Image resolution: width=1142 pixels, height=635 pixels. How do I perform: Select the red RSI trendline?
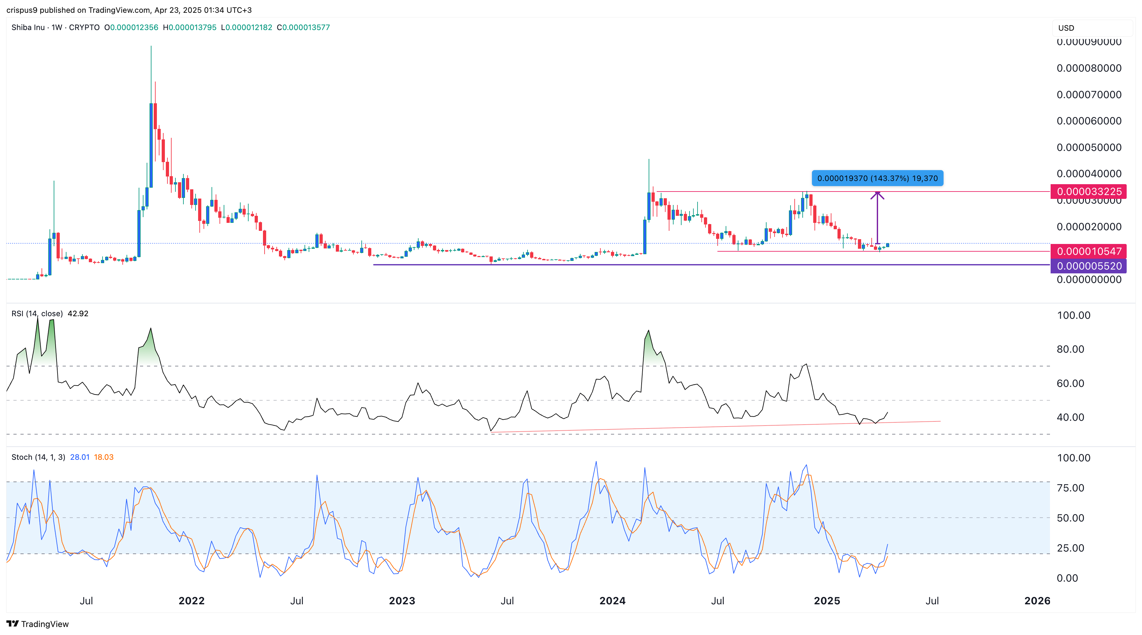pyautogui.click(x=715, y=427)
